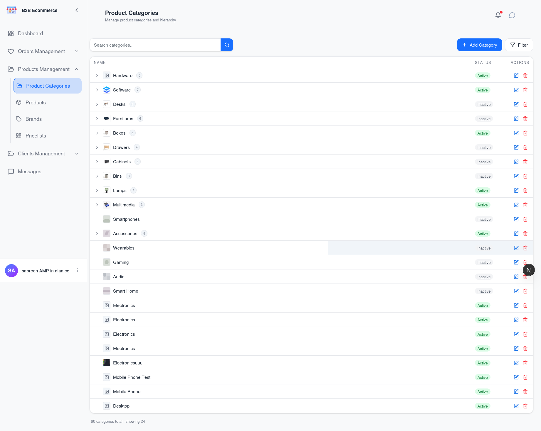This screenshot has height=431, width=541.
Task: Open the Brands page
Action: click(48, 119)
